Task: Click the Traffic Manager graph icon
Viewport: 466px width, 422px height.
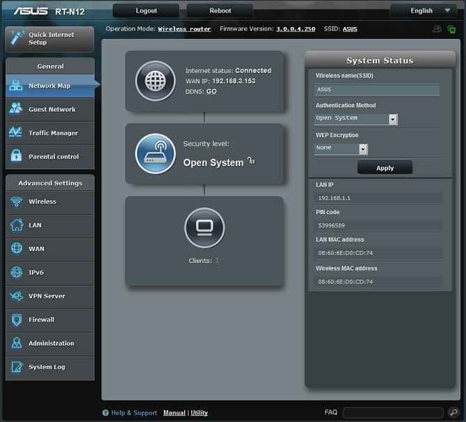Action: pos(15,132)
